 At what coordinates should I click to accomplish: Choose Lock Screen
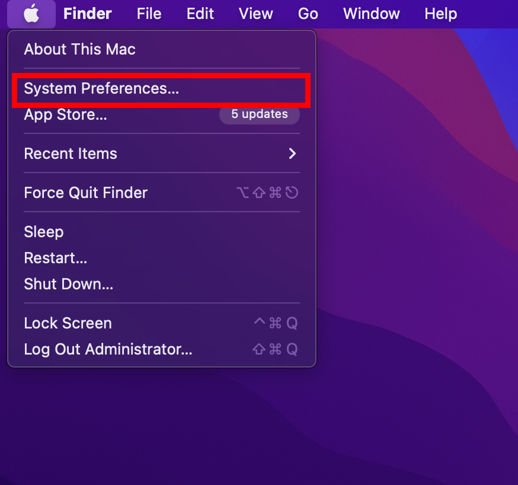[x=162, y=323]
